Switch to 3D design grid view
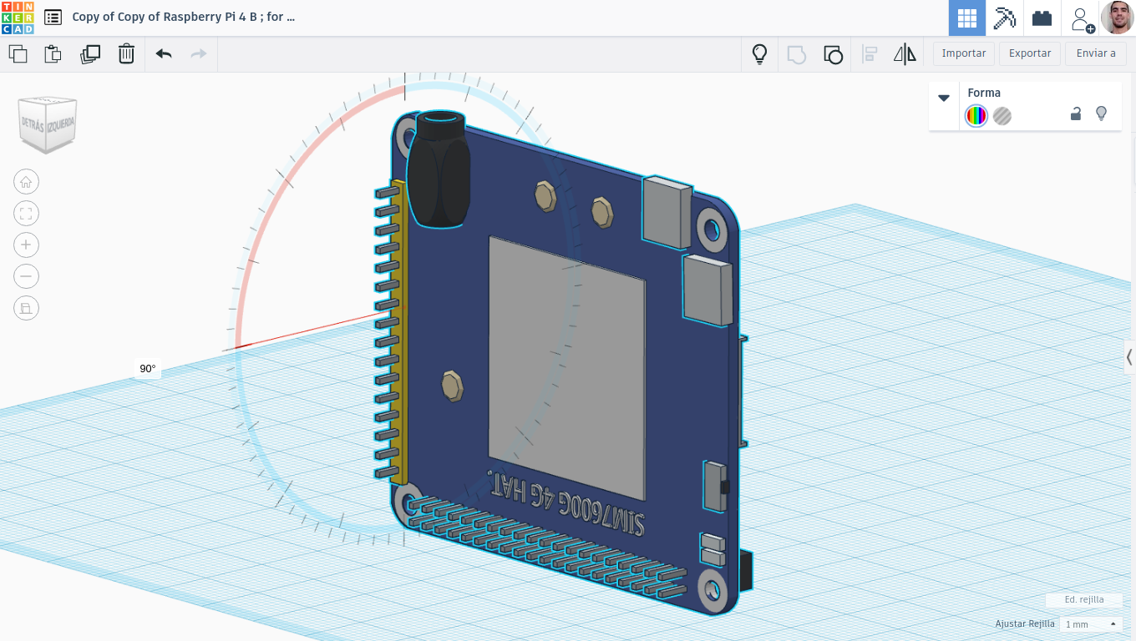 [967, 18]
